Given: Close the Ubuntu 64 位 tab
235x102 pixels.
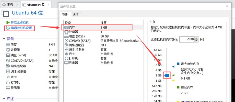Looking at the screenshot, I should coord(49,5).
